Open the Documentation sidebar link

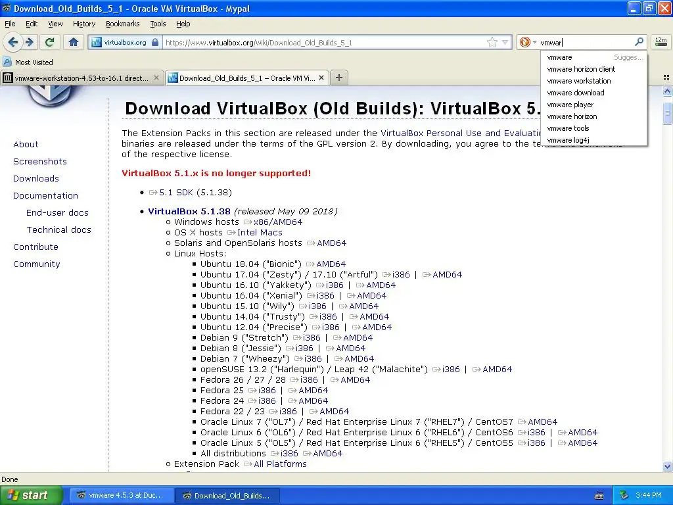point(45,196)
